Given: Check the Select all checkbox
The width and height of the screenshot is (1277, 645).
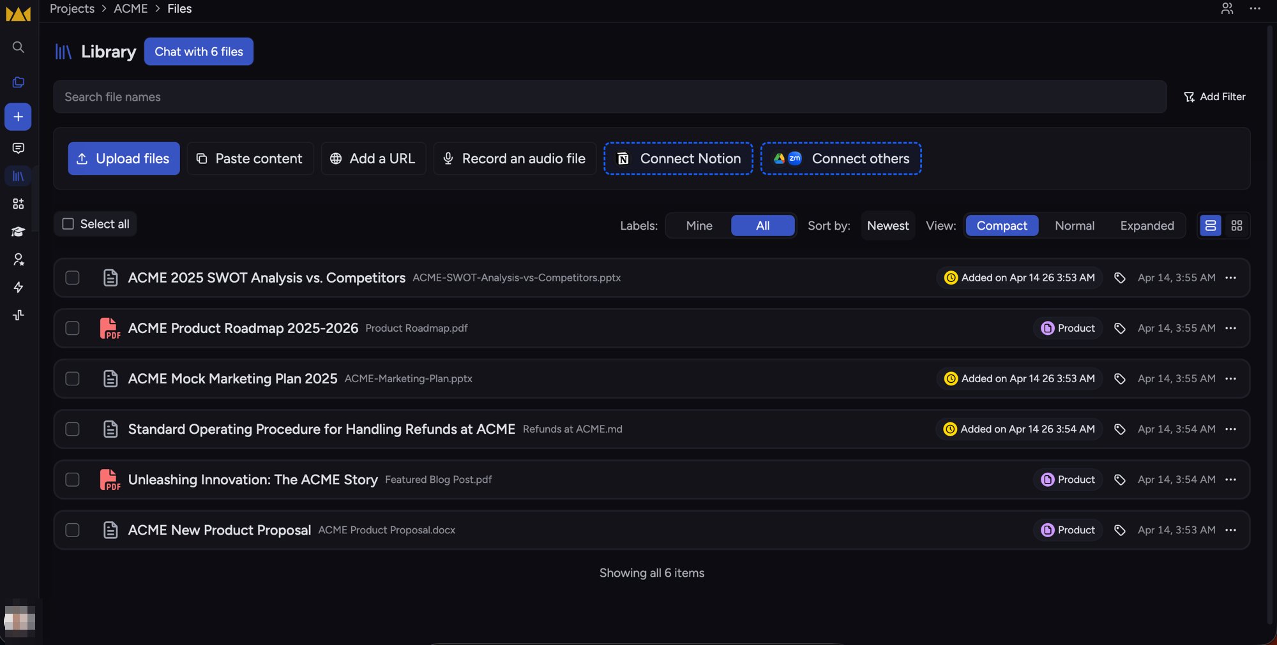Looking at the screenshot, I should (68, 224).
